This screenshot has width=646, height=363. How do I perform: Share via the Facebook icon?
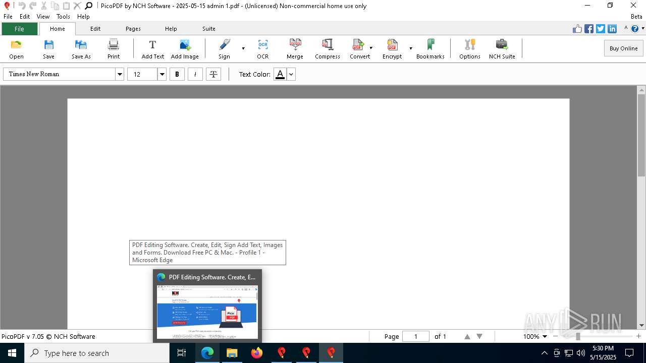tap(589, 29)
